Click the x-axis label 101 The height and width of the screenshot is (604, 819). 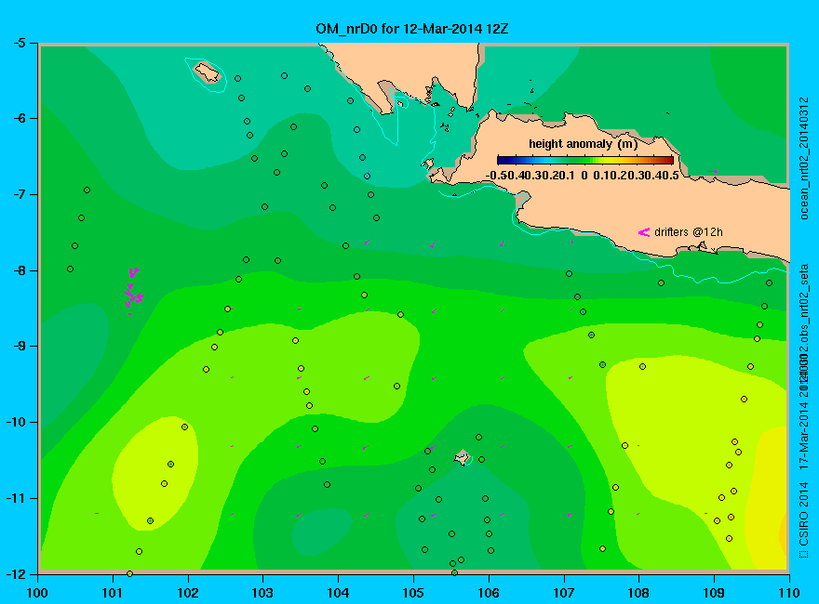click(x=113, y=593)
